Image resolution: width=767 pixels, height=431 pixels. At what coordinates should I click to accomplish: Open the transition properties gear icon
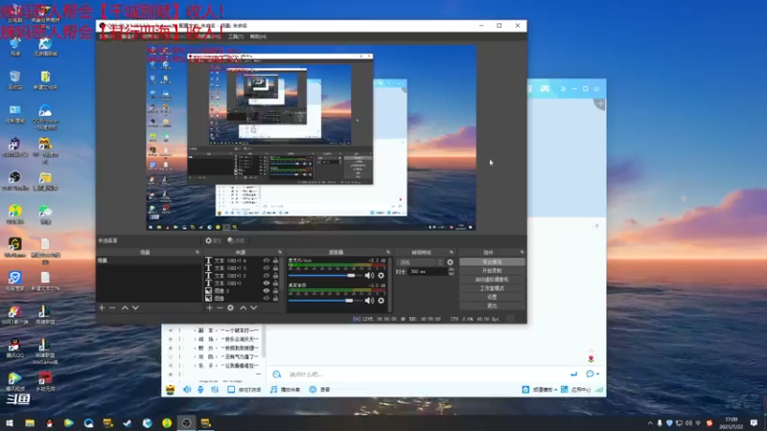click(x=450, y=262)
